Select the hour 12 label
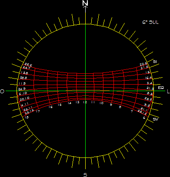 point(85,102)
